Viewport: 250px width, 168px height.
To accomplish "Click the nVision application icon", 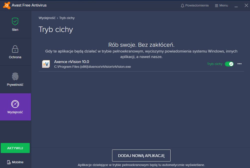I will (x=46, y=64).
